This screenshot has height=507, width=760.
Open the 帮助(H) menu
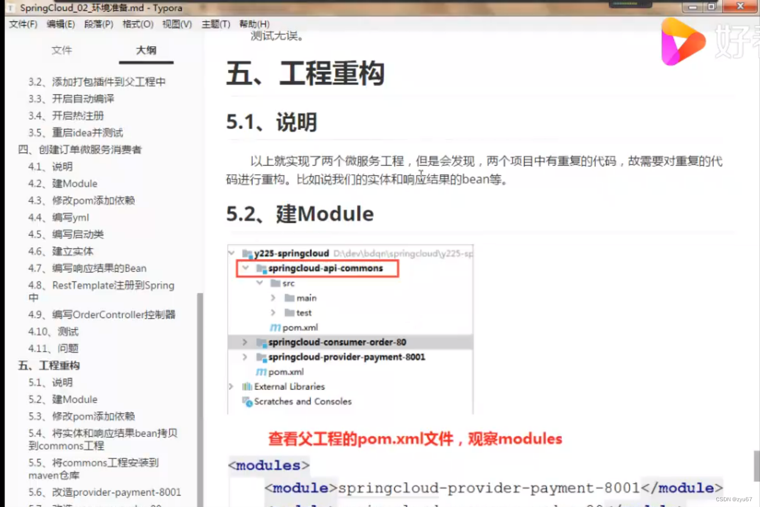[254, 24]
